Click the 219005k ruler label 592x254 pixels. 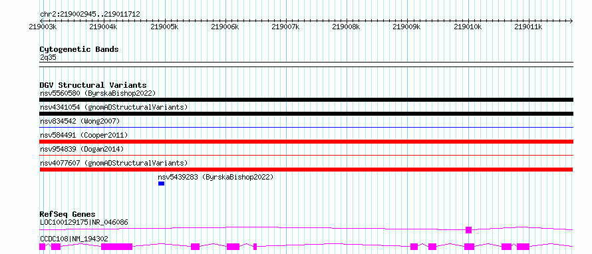[x=164, y=27]
